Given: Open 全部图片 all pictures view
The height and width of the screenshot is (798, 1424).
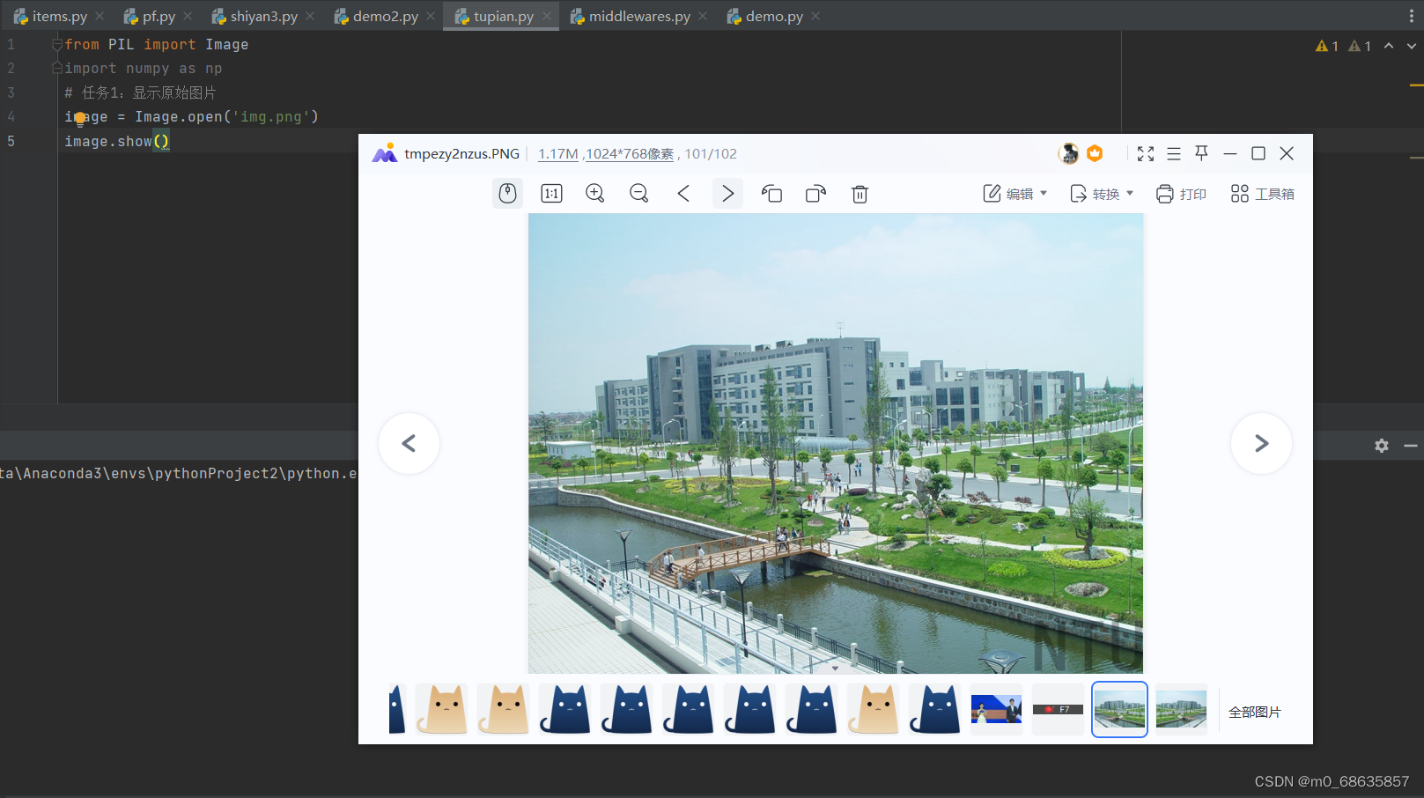Looking at the screenshot, I should 1255,712.
